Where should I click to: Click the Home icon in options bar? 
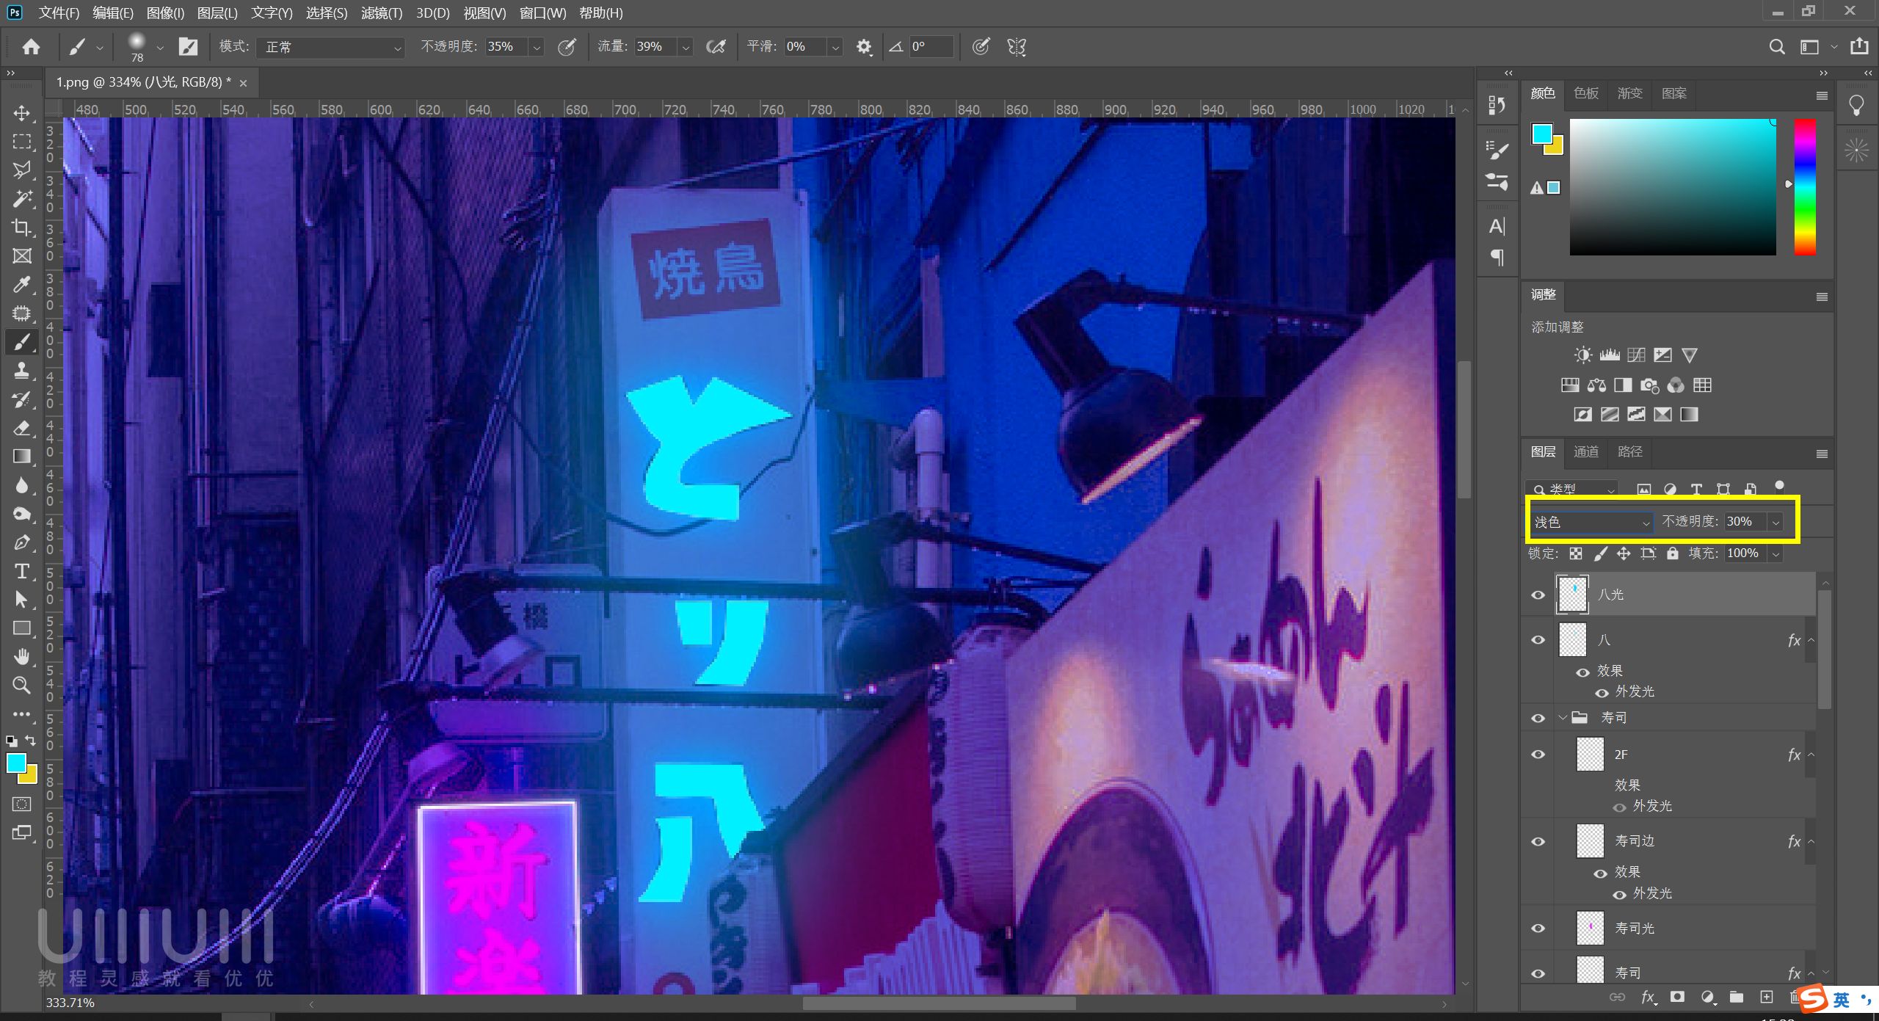point(31,47)
